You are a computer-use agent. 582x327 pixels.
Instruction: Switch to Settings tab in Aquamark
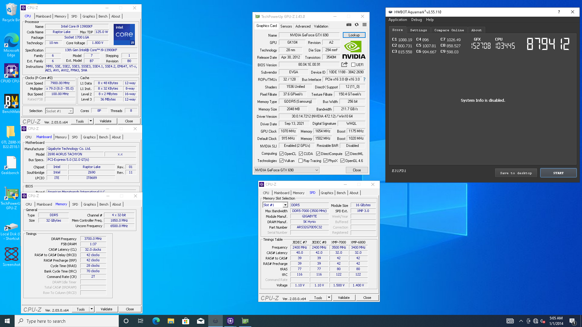[x=418, y=30]
